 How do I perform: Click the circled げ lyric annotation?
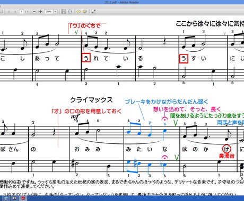point(226,149)
